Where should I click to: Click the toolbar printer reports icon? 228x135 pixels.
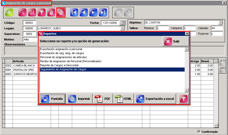[61, 12]
